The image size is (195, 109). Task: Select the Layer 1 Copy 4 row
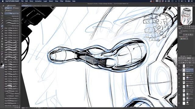coord(188,87)
